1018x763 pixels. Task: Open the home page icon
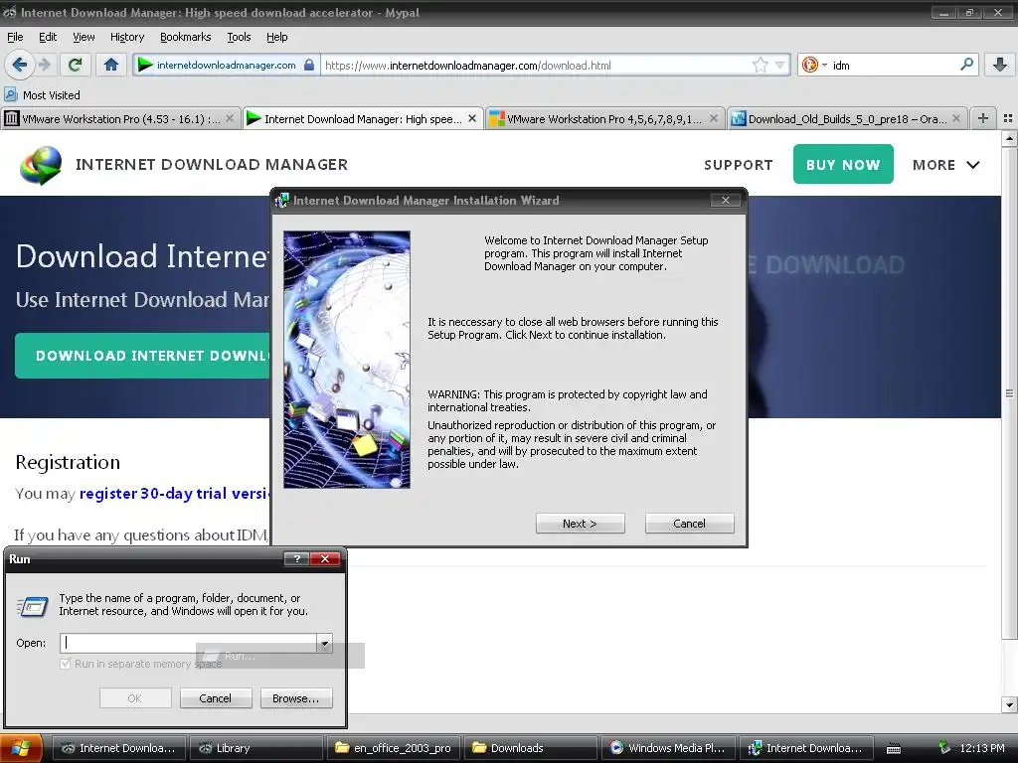111,65
